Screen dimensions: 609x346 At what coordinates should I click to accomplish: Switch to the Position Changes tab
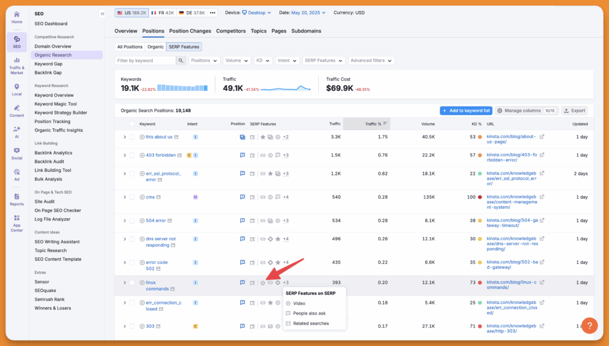point(190,31)
